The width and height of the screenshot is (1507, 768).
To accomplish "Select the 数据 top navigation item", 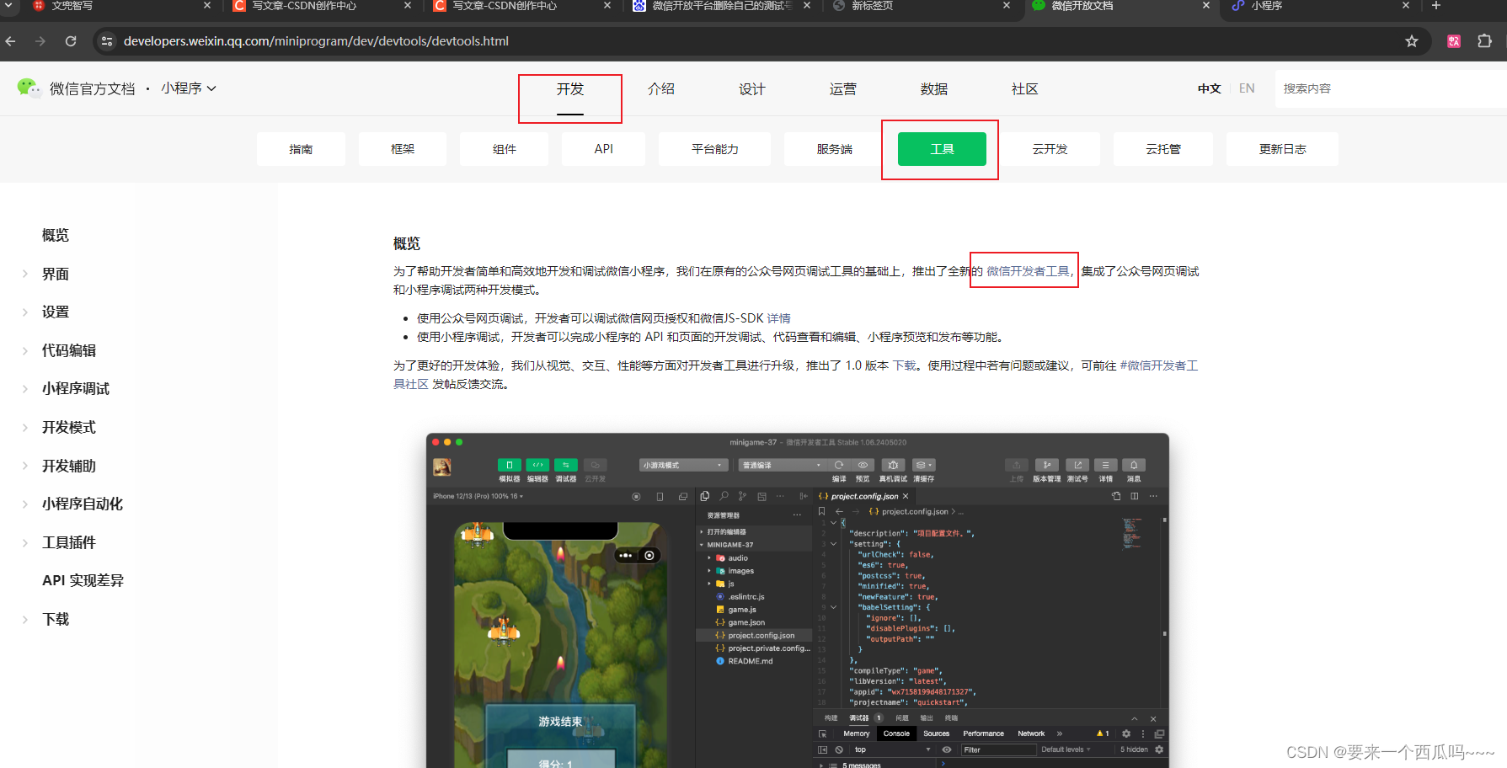I will pyautogui.click(x=934, y=89).
